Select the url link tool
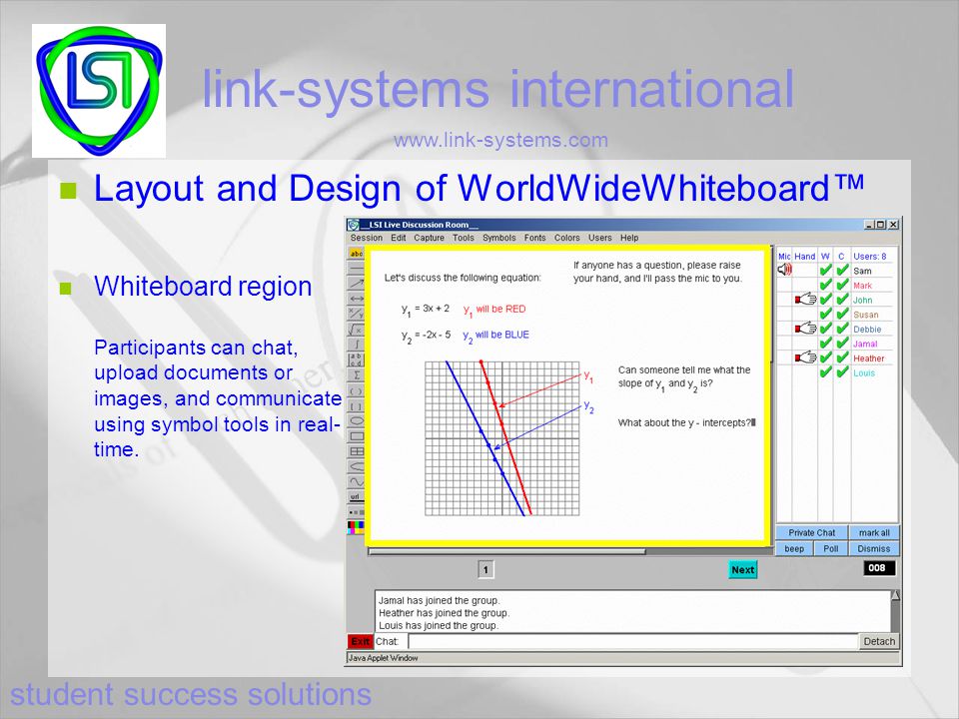The image size is (959, 719). click(x=356, y=497)
